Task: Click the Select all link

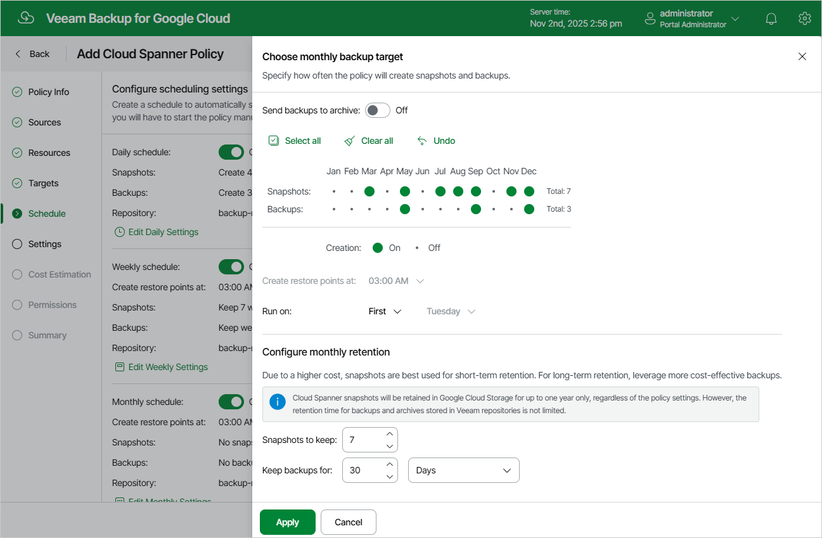Action: pyautogui.click(x=303, y=141)
